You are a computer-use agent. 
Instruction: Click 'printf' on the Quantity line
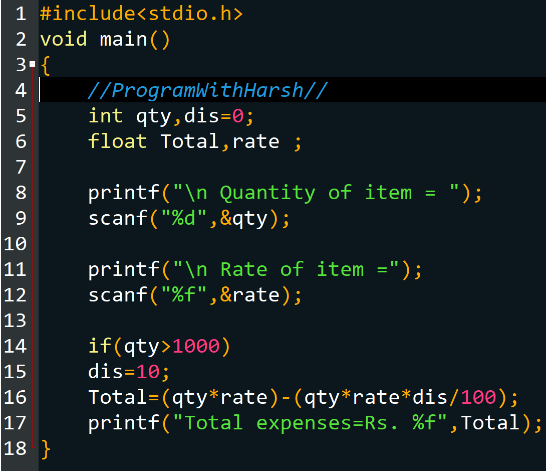[x=124, y=193]
